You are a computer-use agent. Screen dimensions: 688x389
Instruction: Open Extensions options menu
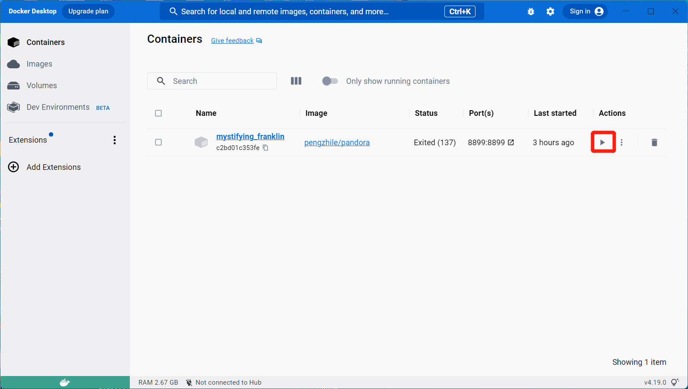click(x=115, y=140)
